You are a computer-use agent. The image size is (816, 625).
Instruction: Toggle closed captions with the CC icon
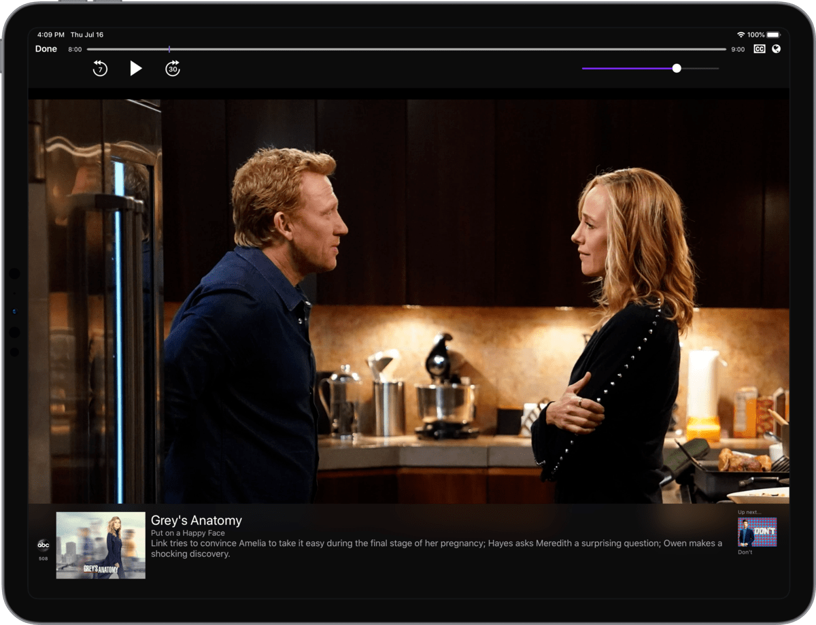coord(760,49)
